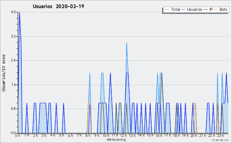The height and width of the screenshot is (143, 232).
Task: Click the 20 h tick label
Action: [x=193, y=135]
